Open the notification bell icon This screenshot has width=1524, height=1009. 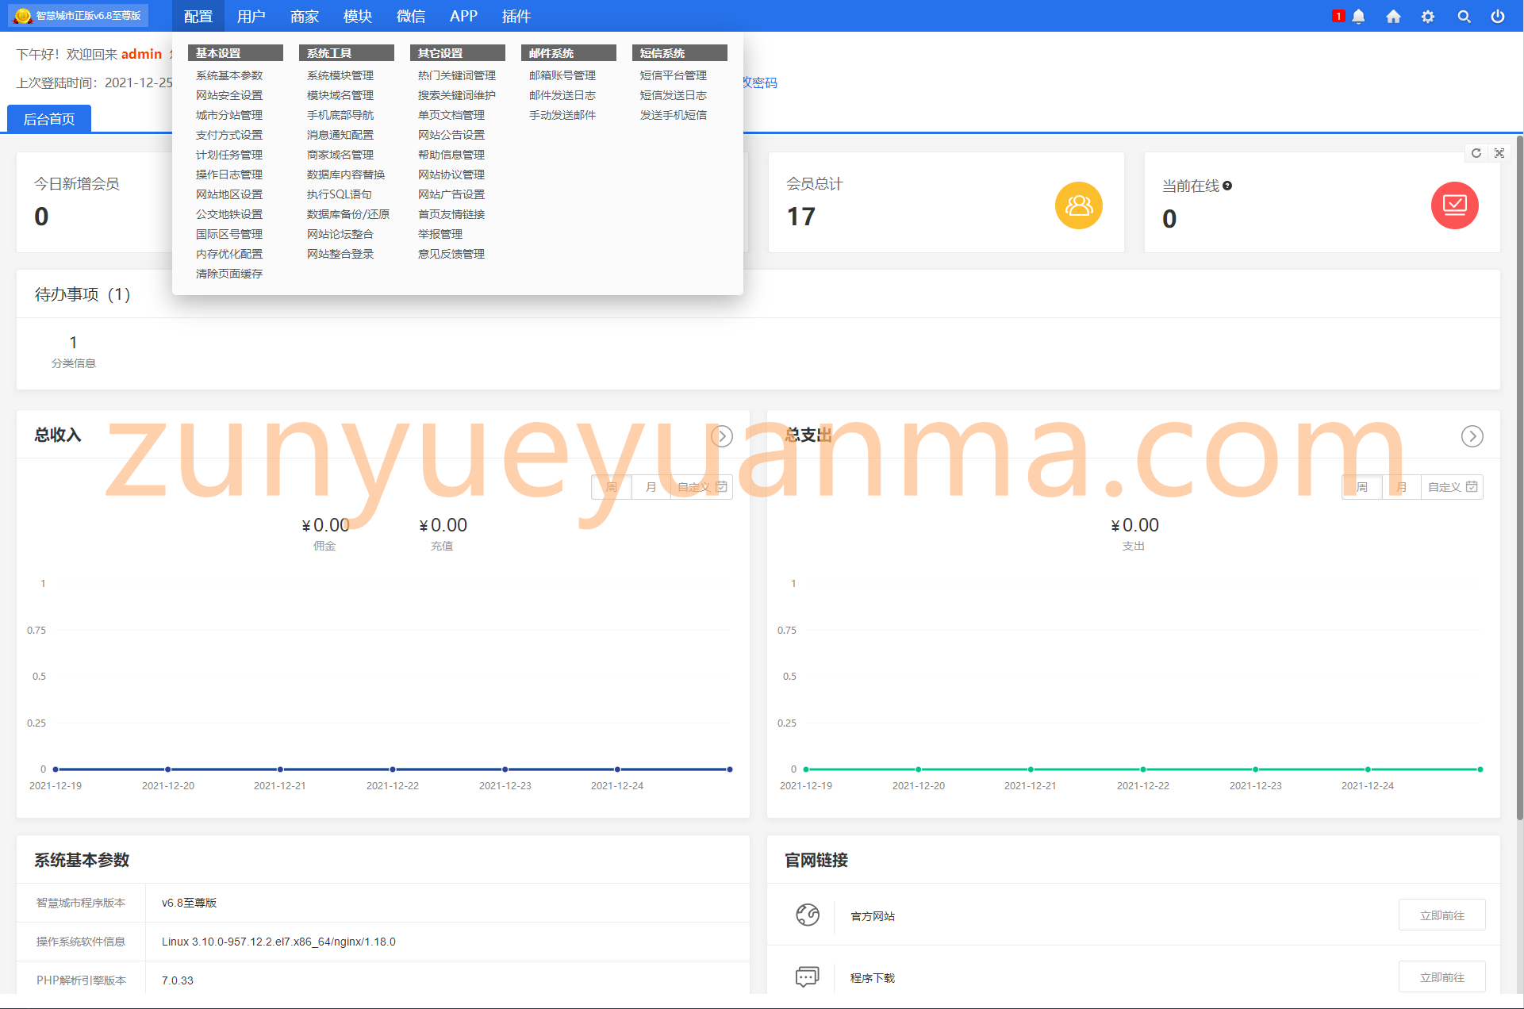pos(1358,17)
